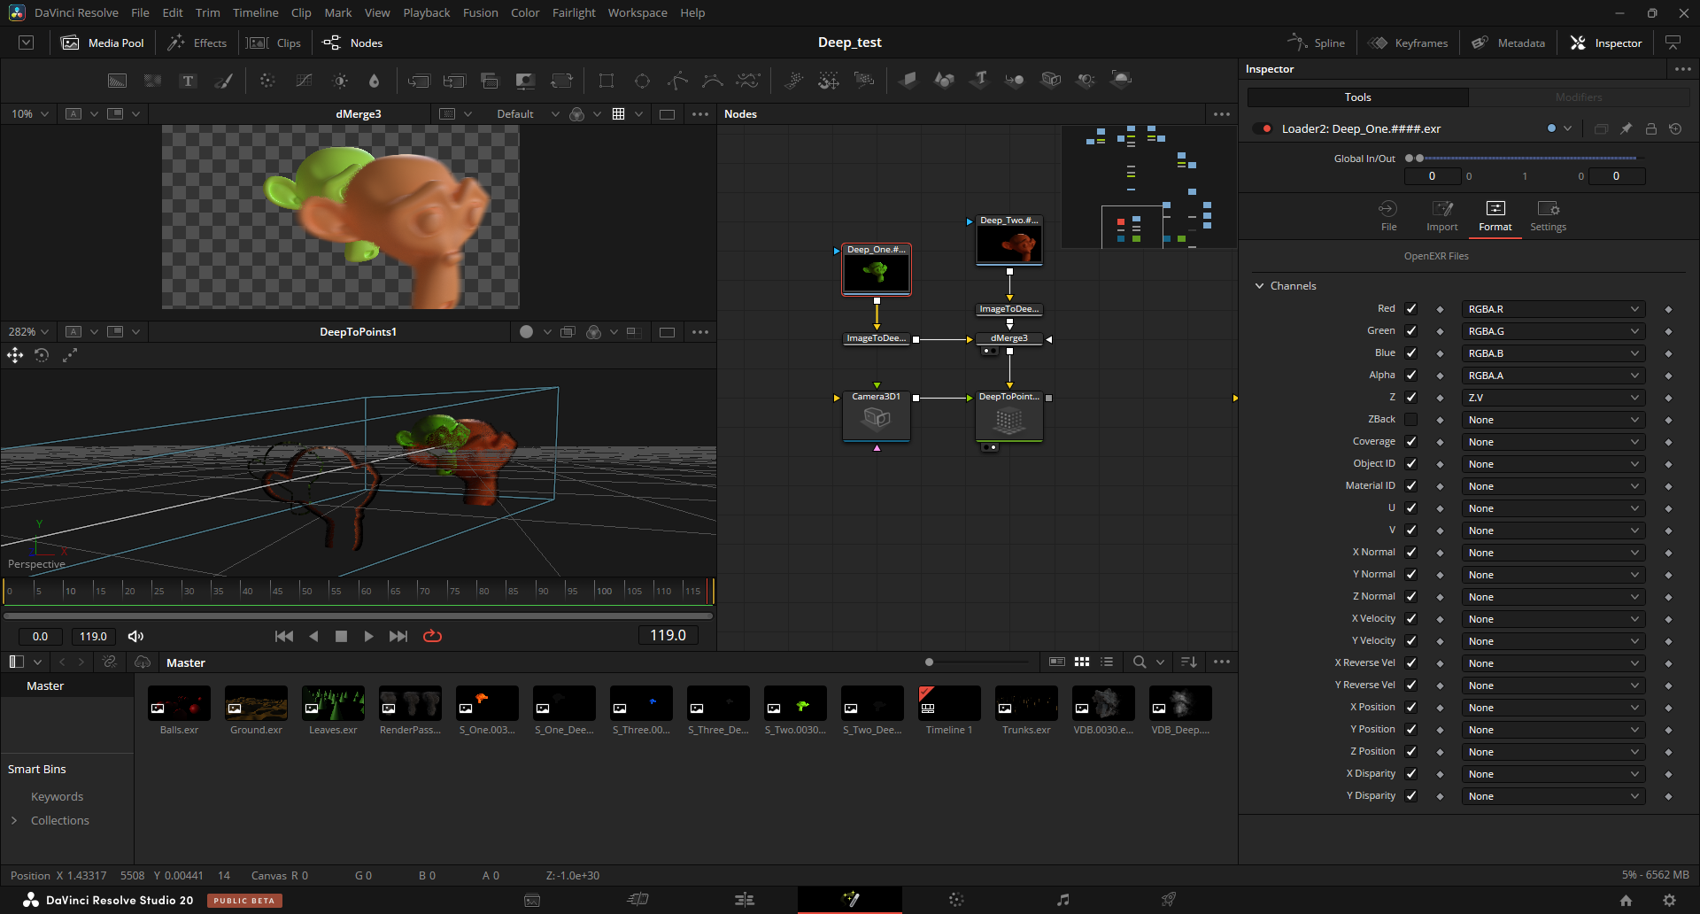Screen dimensions: 1700x914
Task: Toggle the Y Disparity checkbox
Action: pos(1411,796)
